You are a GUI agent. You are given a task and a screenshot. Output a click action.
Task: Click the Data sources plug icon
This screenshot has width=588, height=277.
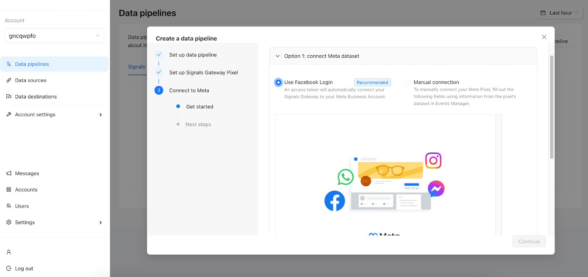point(9,80)
